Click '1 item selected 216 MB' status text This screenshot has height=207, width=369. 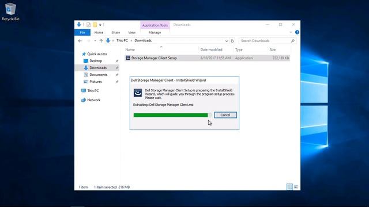pos(112,187)
